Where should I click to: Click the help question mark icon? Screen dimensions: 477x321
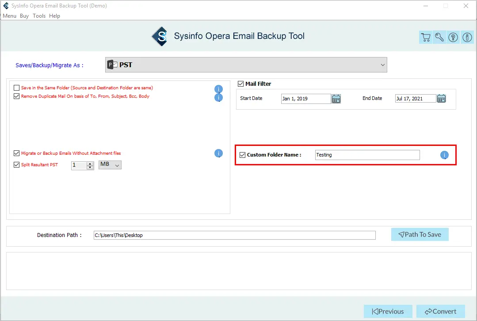[453, 38]
